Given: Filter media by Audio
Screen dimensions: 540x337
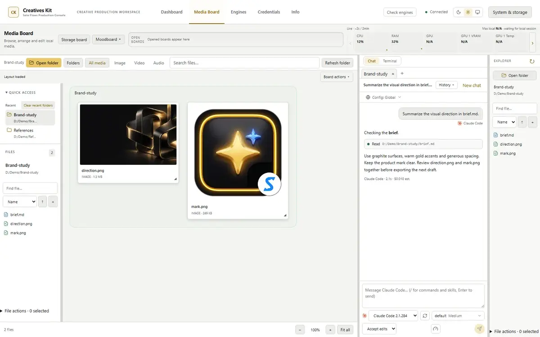Looking at the screenshot, I should pos(158,63).
